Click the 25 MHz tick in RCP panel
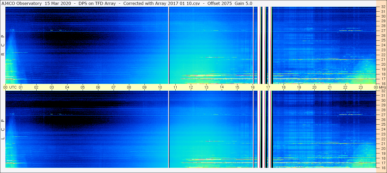Viewport: 387px width, 173px height. point(383,40)
